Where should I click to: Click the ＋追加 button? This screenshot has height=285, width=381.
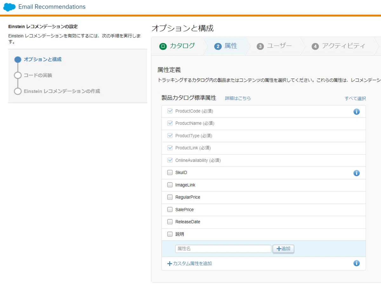(x=284, y=249)
